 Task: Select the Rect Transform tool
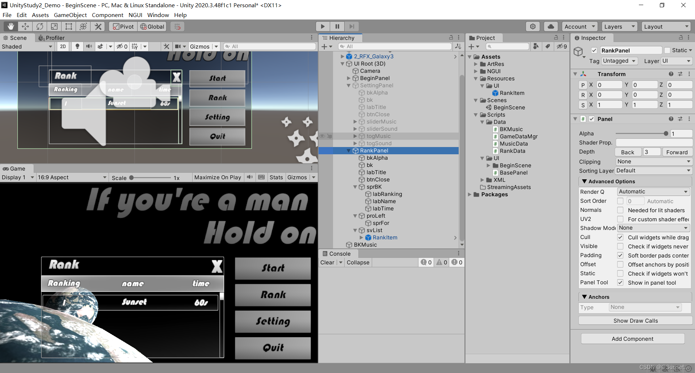pos(69,26)
